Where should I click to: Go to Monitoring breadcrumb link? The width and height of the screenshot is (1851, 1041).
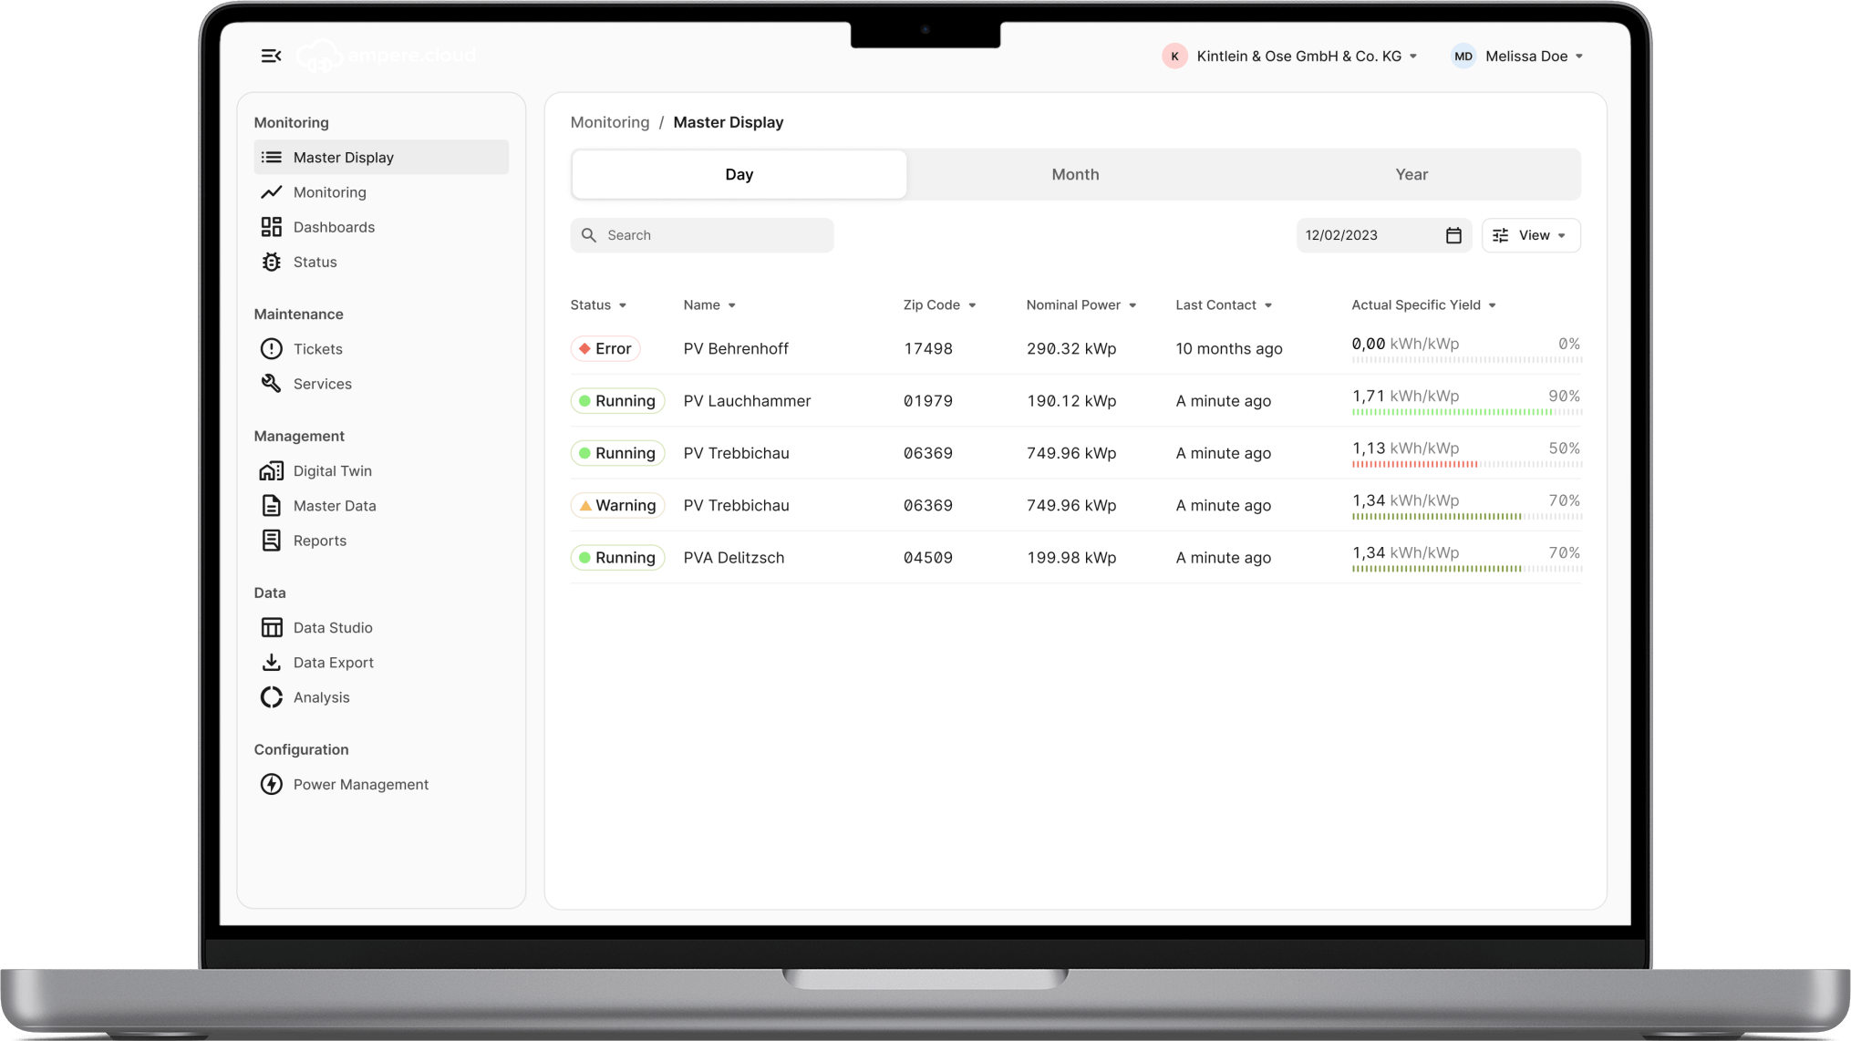[x=609, y=123]
